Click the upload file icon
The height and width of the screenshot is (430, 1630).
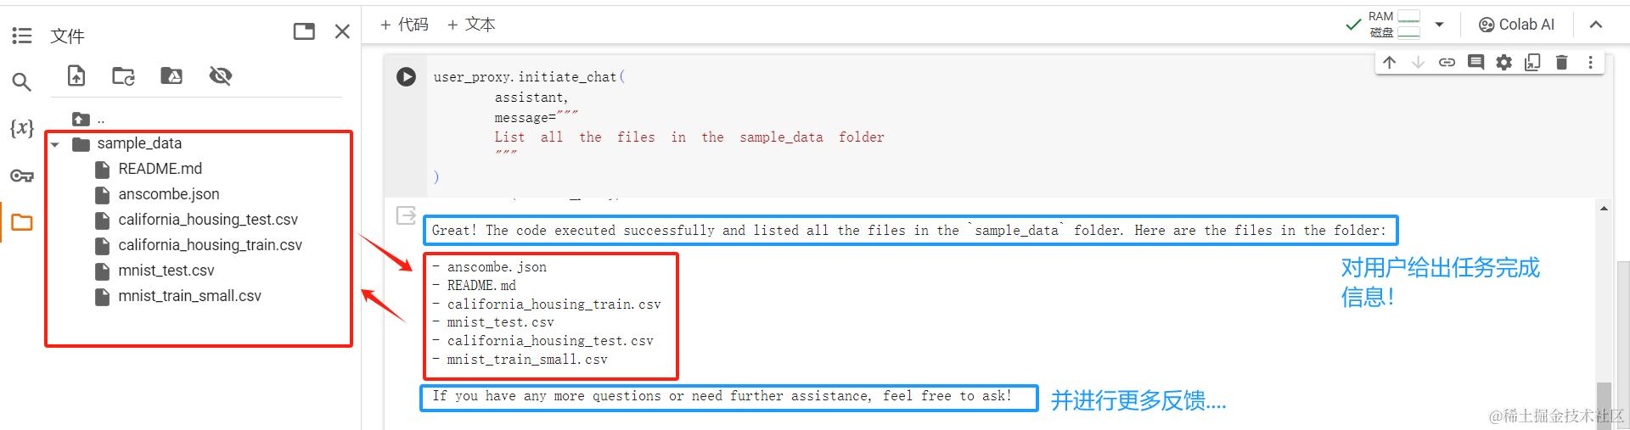coord(76,76)
